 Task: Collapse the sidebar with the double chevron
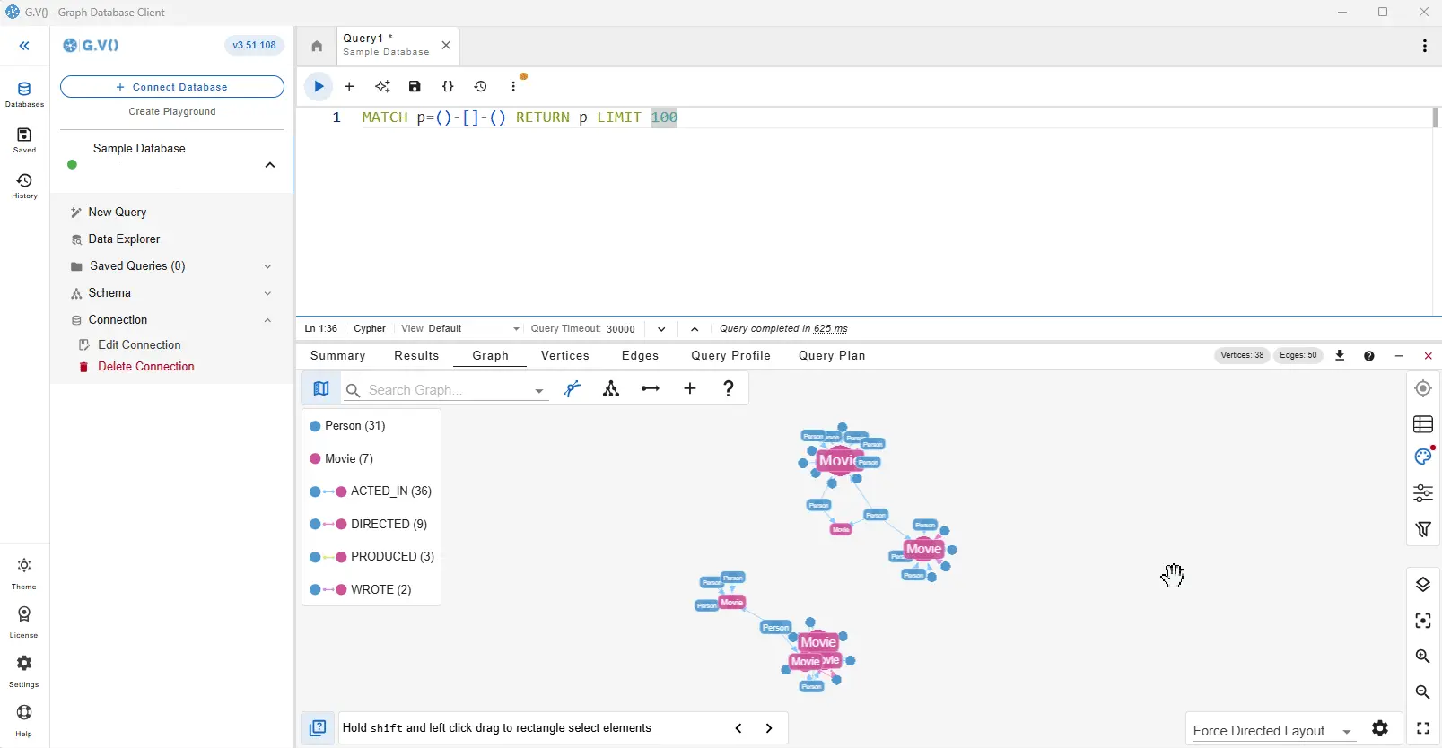pyautogui.click(x=24, y=46)
